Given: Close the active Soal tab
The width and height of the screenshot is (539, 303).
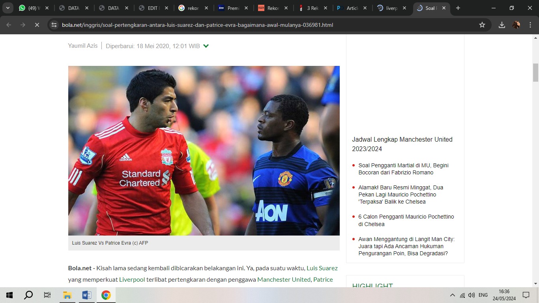Looking at the screenshot, I should tap(444, 8).
